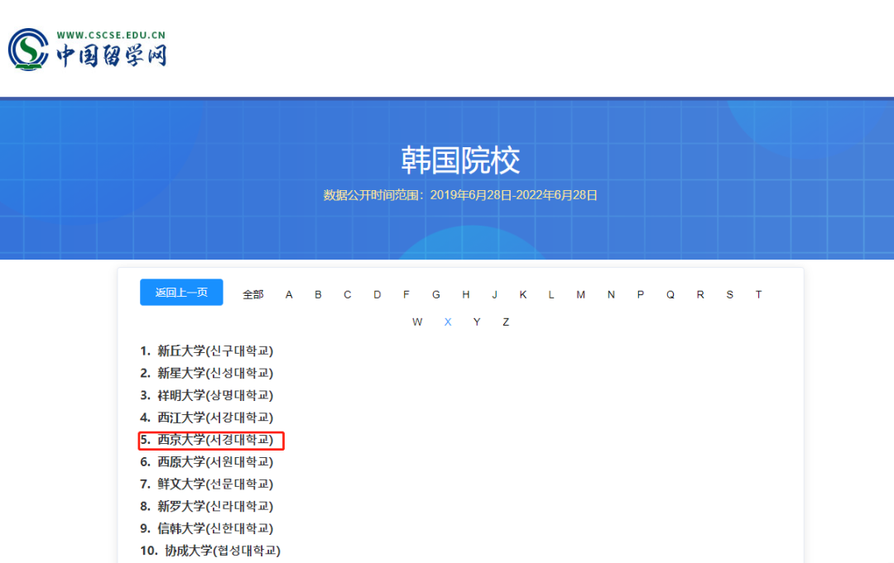
Task: Filter universities by letter A
Action: (288, 293)
